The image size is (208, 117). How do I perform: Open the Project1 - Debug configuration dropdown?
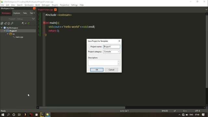pyautogui.click(x=33, y=19)
